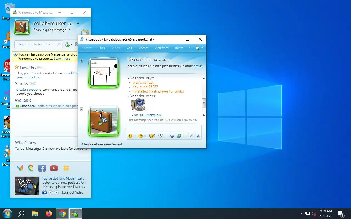Click the Create a group link
Viewport: 351px width, 219px height.
[27, 90]
